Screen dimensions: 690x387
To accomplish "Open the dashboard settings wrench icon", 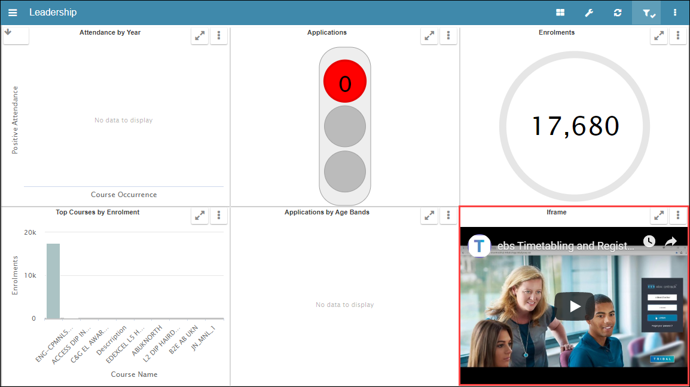I will click(x=588, y=12).
